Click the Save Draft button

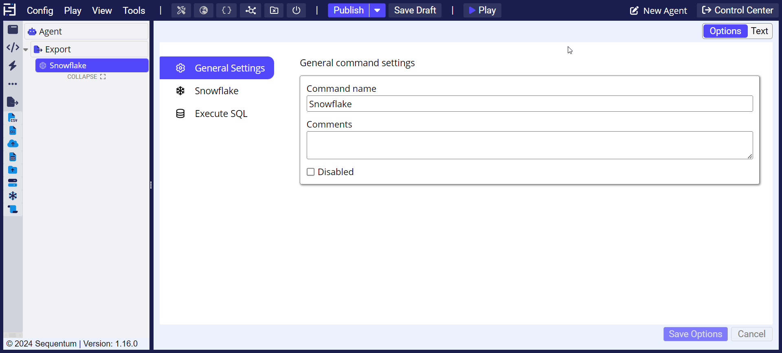point(415,11)
